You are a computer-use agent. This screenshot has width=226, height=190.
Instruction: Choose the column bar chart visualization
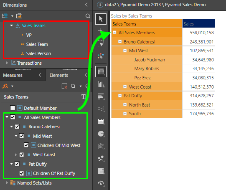(x=101, y=84)
